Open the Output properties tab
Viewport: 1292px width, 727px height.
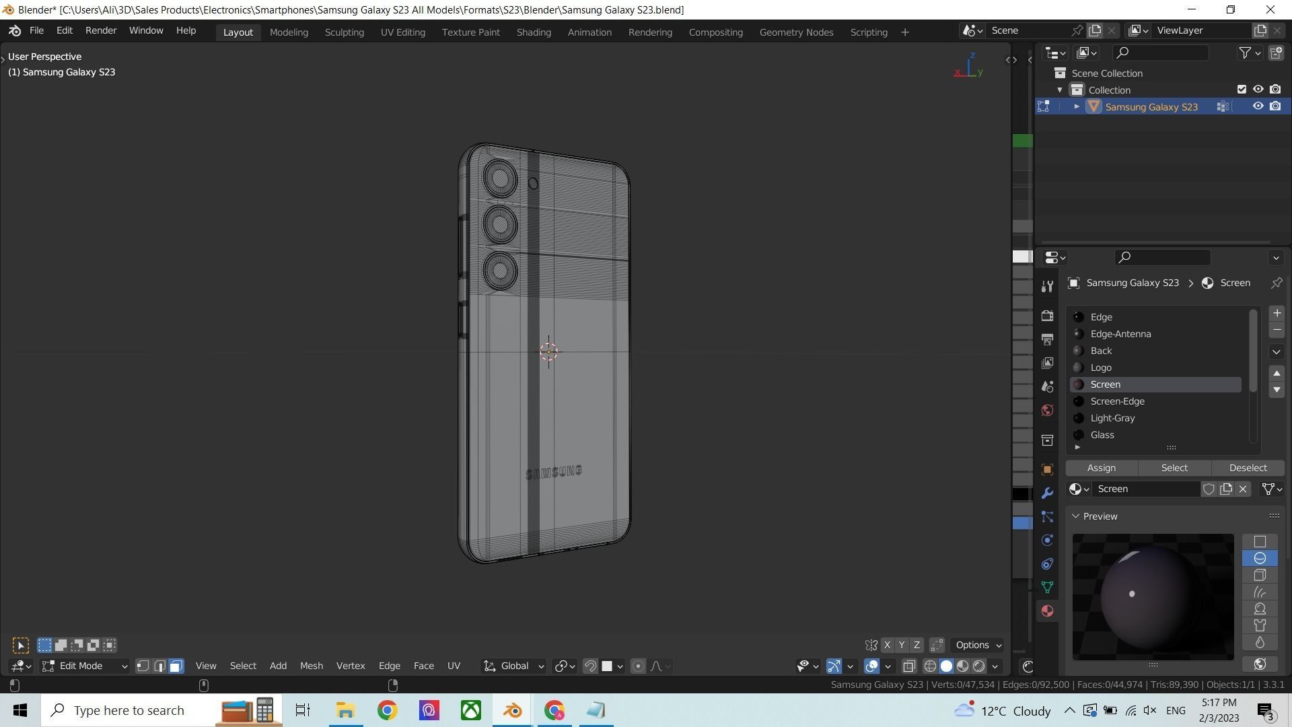1047,339
